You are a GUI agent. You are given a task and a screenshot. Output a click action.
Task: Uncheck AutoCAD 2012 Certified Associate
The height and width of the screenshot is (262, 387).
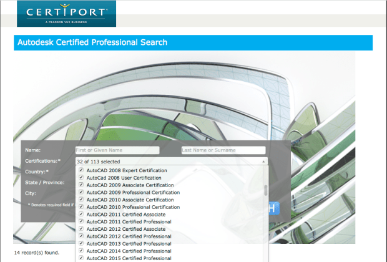81,229
